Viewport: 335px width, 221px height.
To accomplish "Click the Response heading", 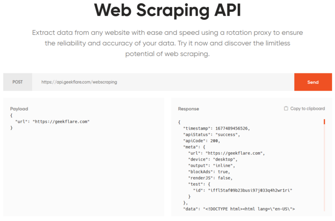I will [188, 109].
